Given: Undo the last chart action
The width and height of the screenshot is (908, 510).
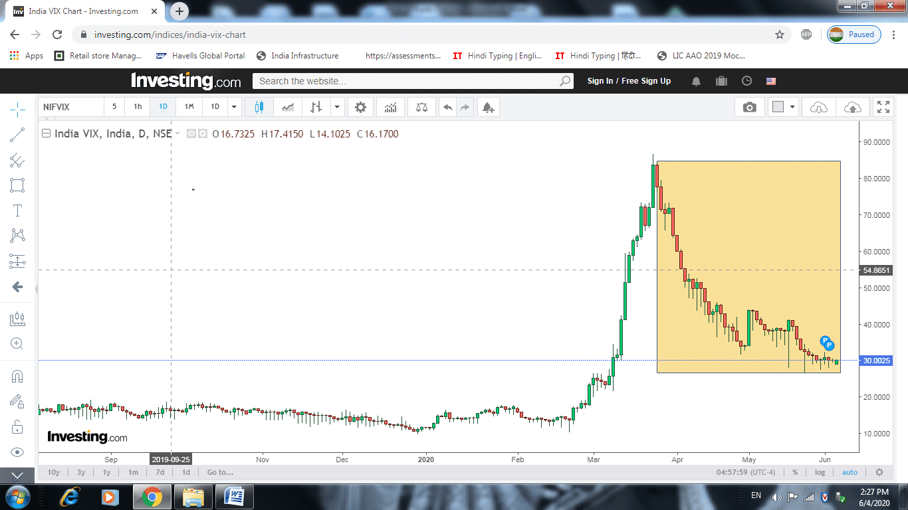Looking at the screenshot, I should (x=447, y=107).
